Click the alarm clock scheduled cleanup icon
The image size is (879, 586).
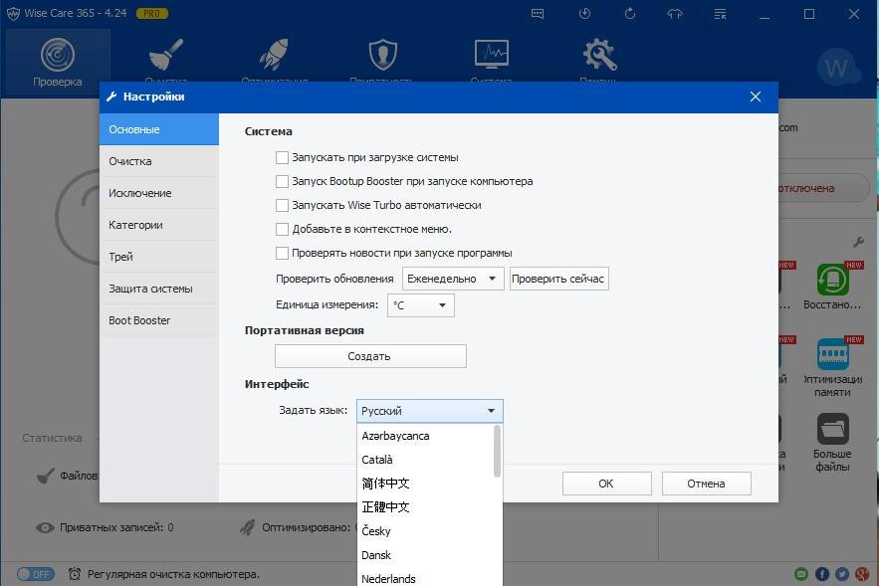[x=74, y=574]
